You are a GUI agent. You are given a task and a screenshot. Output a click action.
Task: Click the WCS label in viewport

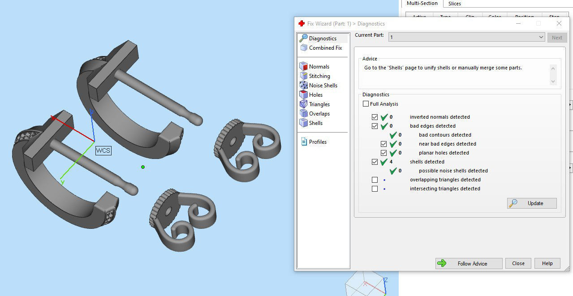click(103, 151)
